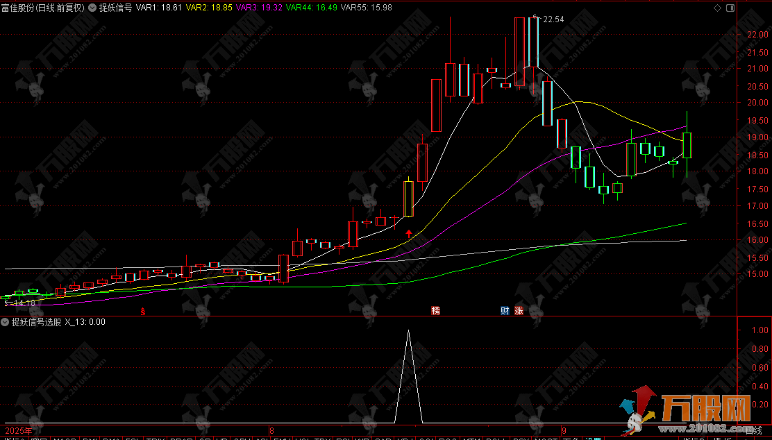Screen dimensions: 772x440
Task: Click the X_13: 0.00 value label
Action: click(x=85, y=322)
